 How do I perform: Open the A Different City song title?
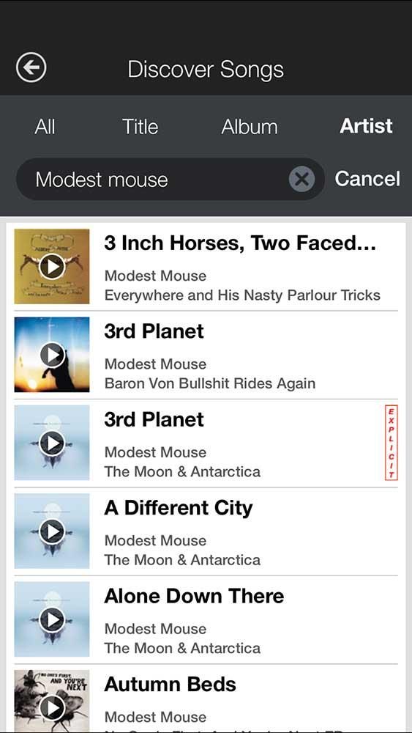click(179, 508)
